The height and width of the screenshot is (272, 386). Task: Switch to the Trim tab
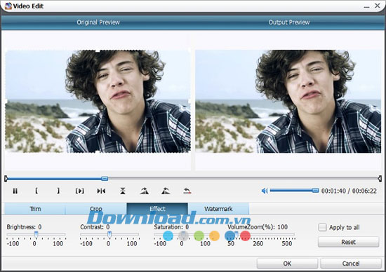(x=35, y=209)
